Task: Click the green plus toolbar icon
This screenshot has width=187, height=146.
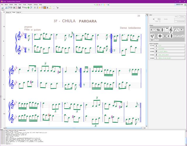Action: 29,8
